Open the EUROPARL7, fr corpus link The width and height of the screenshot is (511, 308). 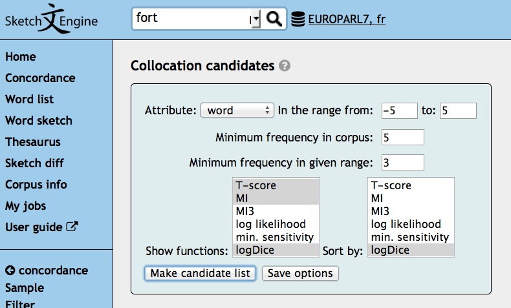pyautogui.click(x=347, y=19)
